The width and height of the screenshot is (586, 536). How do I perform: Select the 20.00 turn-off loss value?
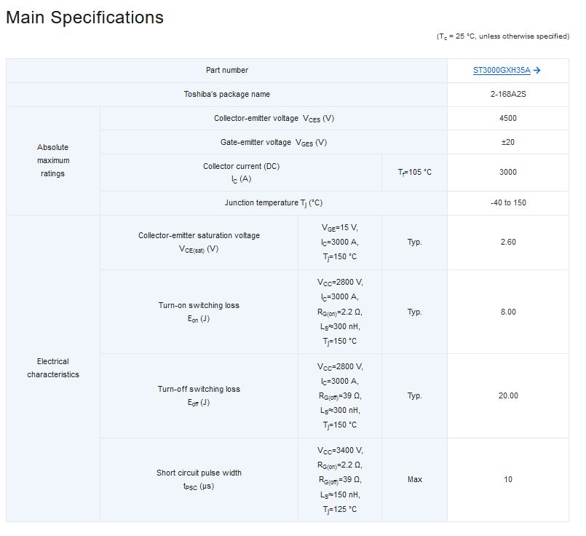508,396
